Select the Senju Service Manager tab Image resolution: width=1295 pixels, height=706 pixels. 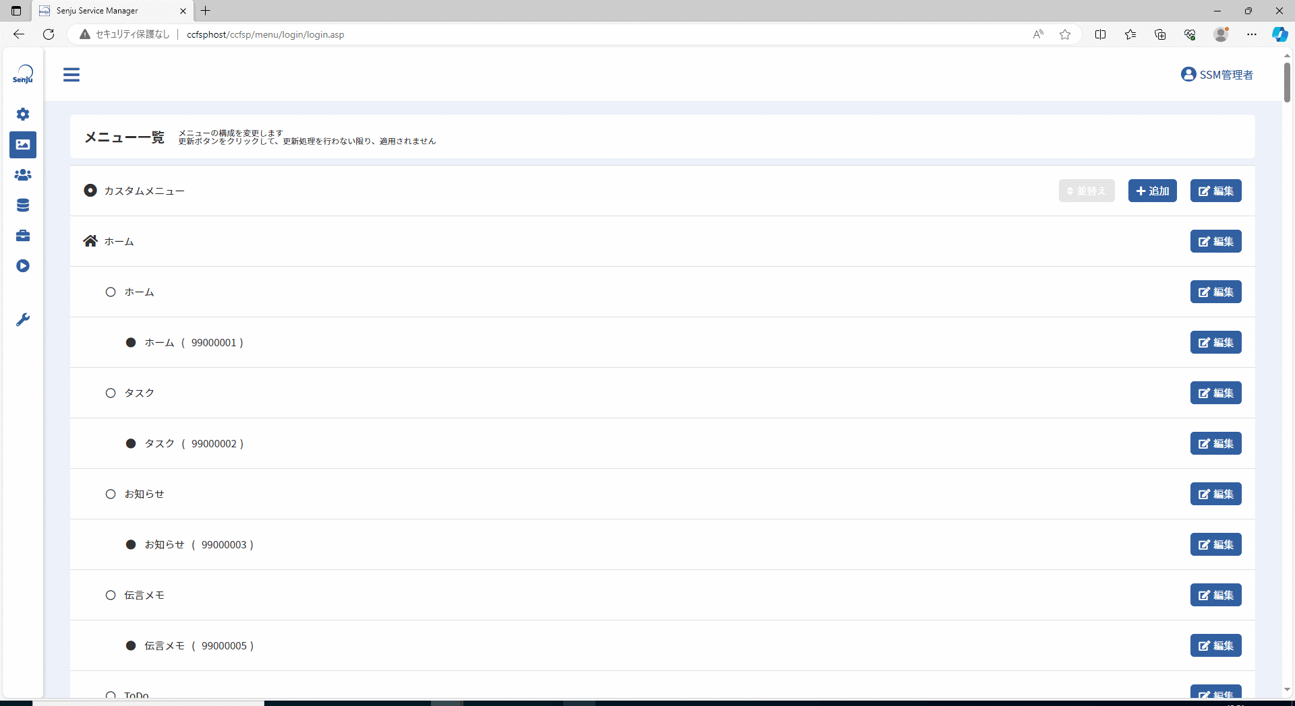pos(113,11)
